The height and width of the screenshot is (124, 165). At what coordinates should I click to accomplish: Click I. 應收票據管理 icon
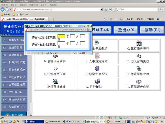point(139,69)
